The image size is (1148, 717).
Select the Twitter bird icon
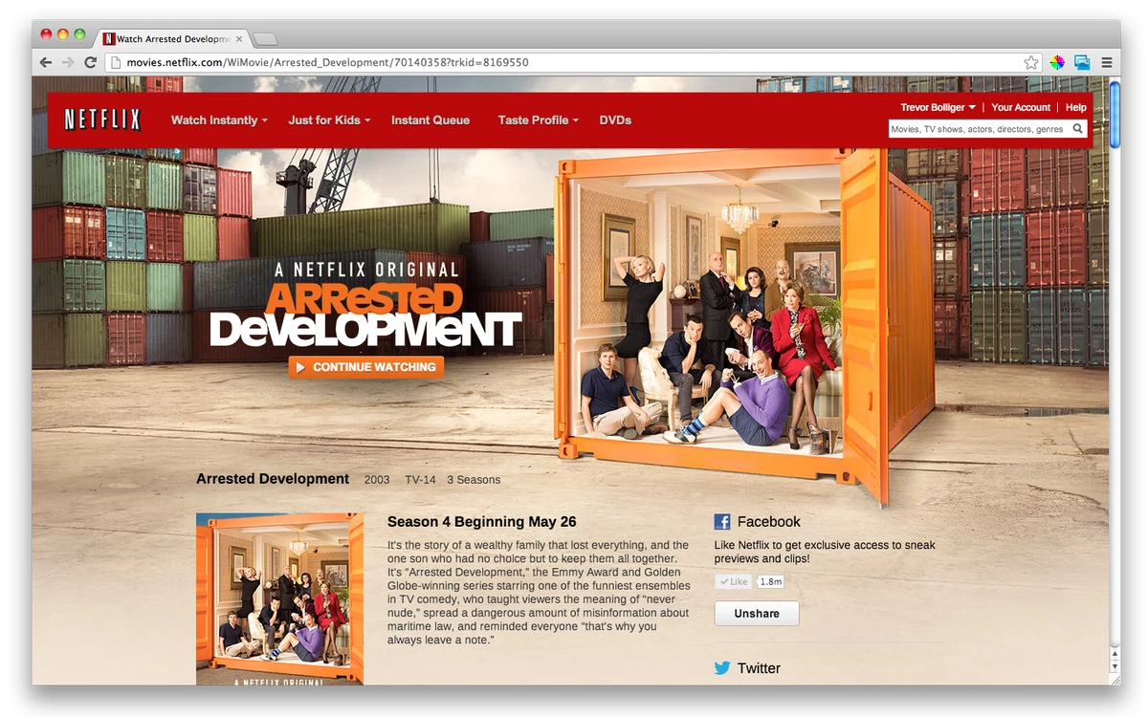pos(721,668)
